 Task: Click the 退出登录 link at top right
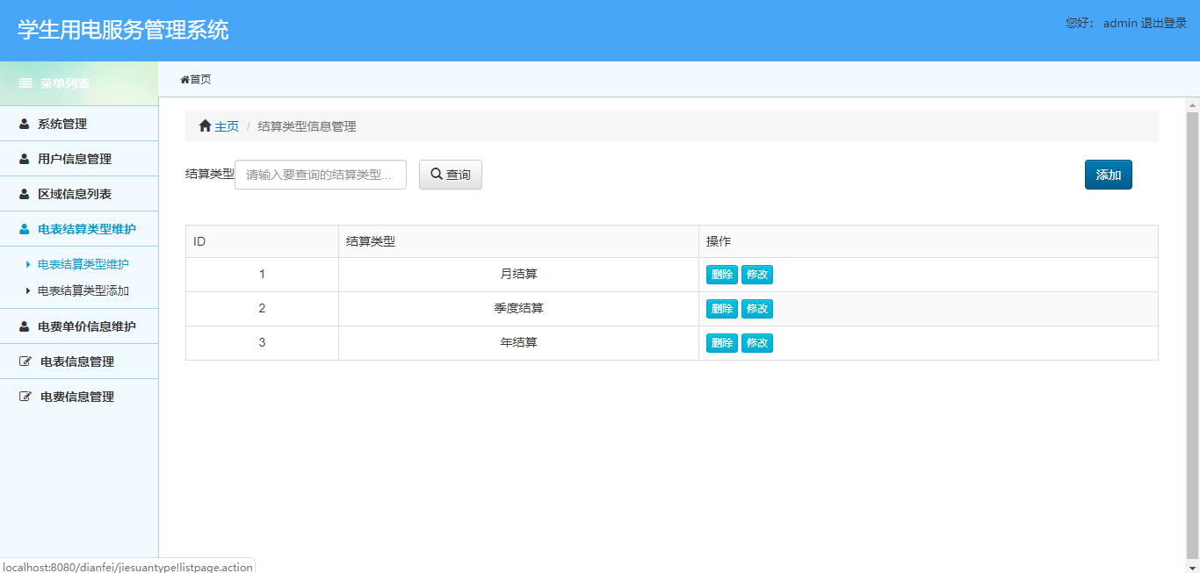[1165, 23]
